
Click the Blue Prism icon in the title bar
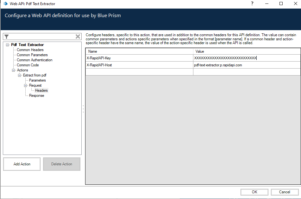tap(5, 4)
